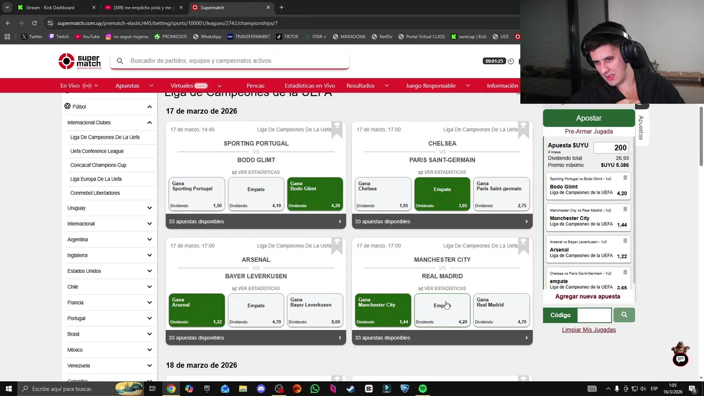The height and width of the screenshot is (396, 704).
Task: Open the Chrome apps grid in bookmarks bar
Action: point(7,37)
